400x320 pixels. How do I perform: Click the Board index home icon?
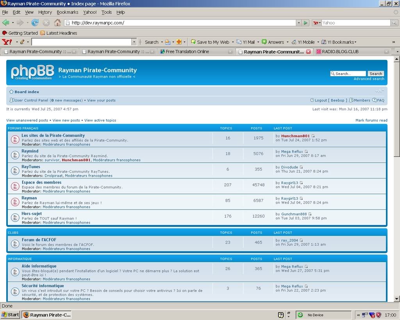[x=11, y=91]
